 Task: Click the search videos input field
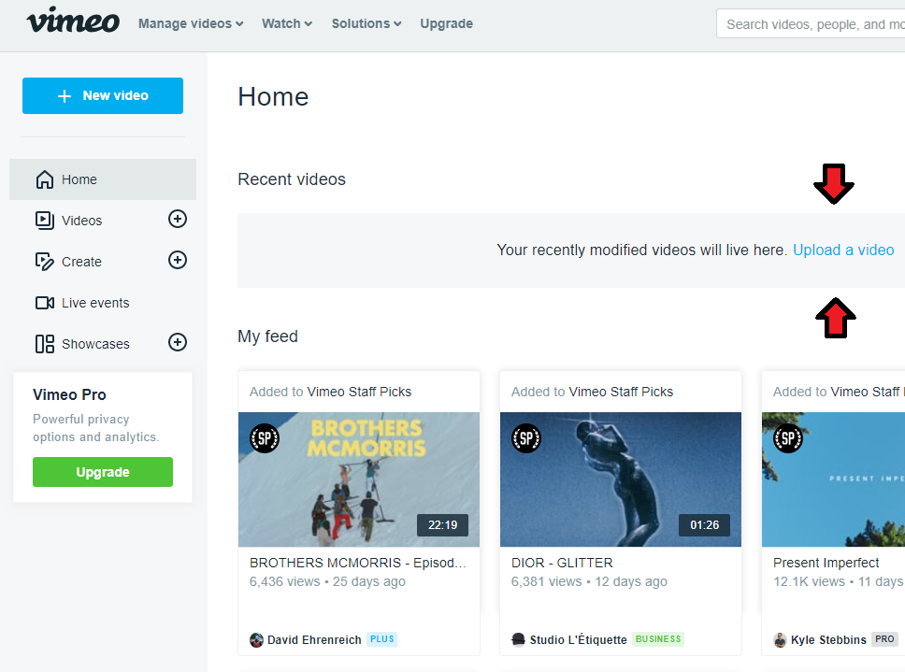[x=811, y=23]
